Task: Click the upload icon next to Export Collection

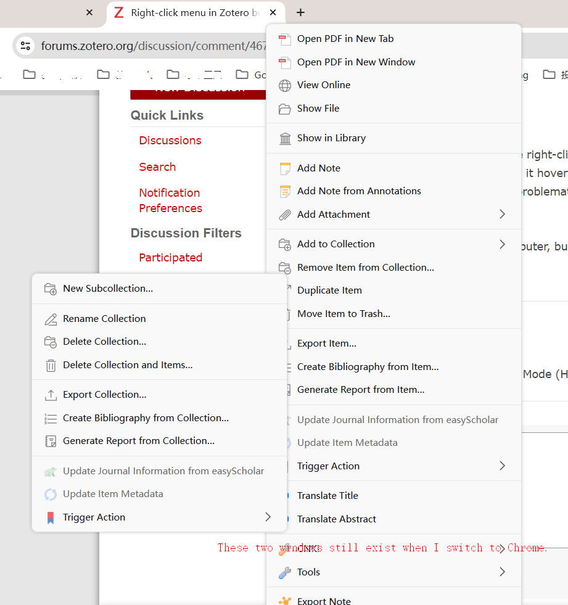Action: tap(51, 395)
